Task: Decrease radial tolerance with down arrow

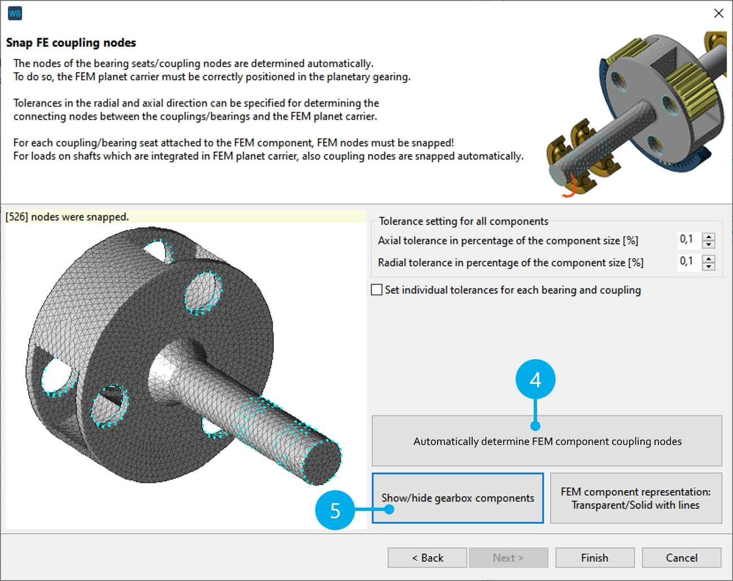Action: point(709,267)
